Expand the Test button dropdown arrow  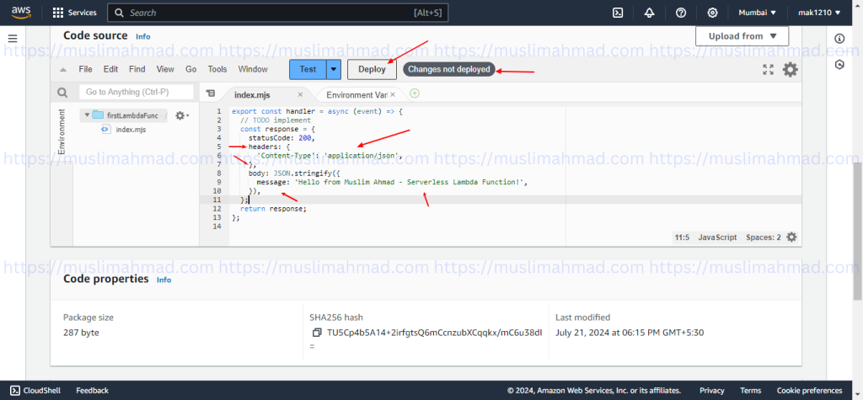tap(334, 70)
